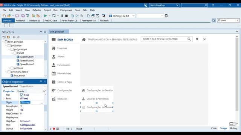Click the Configurações gears icon
Image resolution: width=241 pixels, height=135 pixels.
tap(53, 90)
